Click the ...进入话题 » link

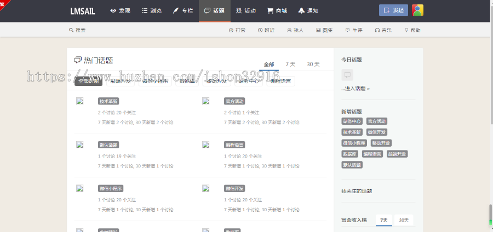point(356,89)
